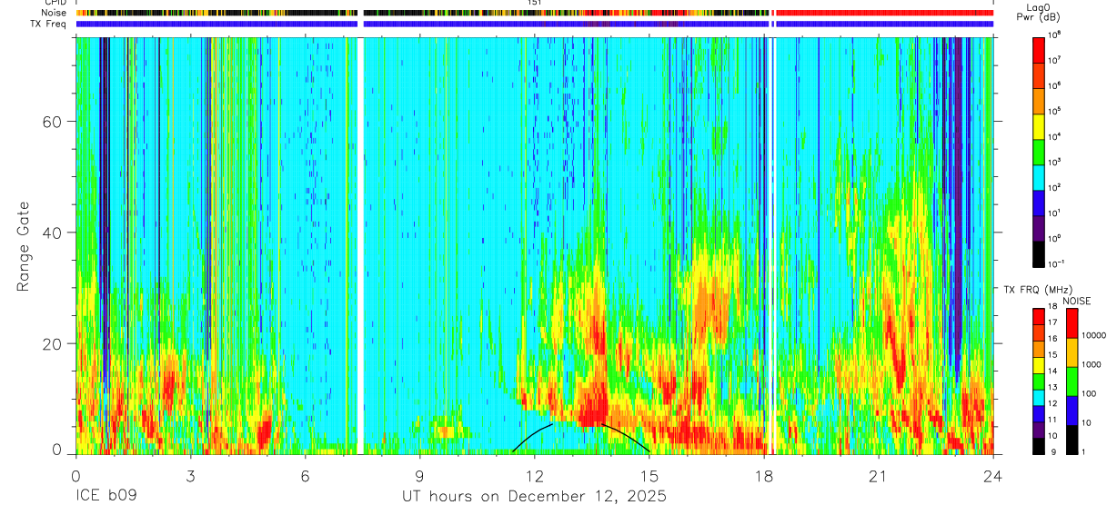Click the y-axis tick label '20'
This screenshot has width=1117, height=515.
pyautogui.click(x=52, y=343)
